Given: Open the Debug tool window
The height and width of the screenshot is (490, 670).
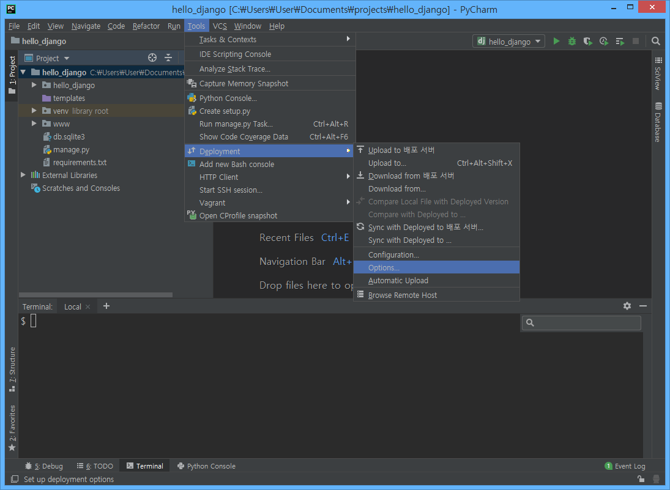Looking at the screenshot, I should click(44, 466).
